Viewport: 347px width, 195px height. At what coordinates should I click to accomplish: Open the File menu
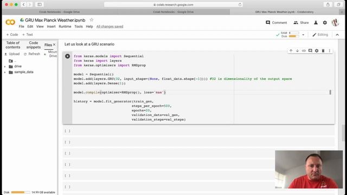pyautogui.click(x=22, y=27)
